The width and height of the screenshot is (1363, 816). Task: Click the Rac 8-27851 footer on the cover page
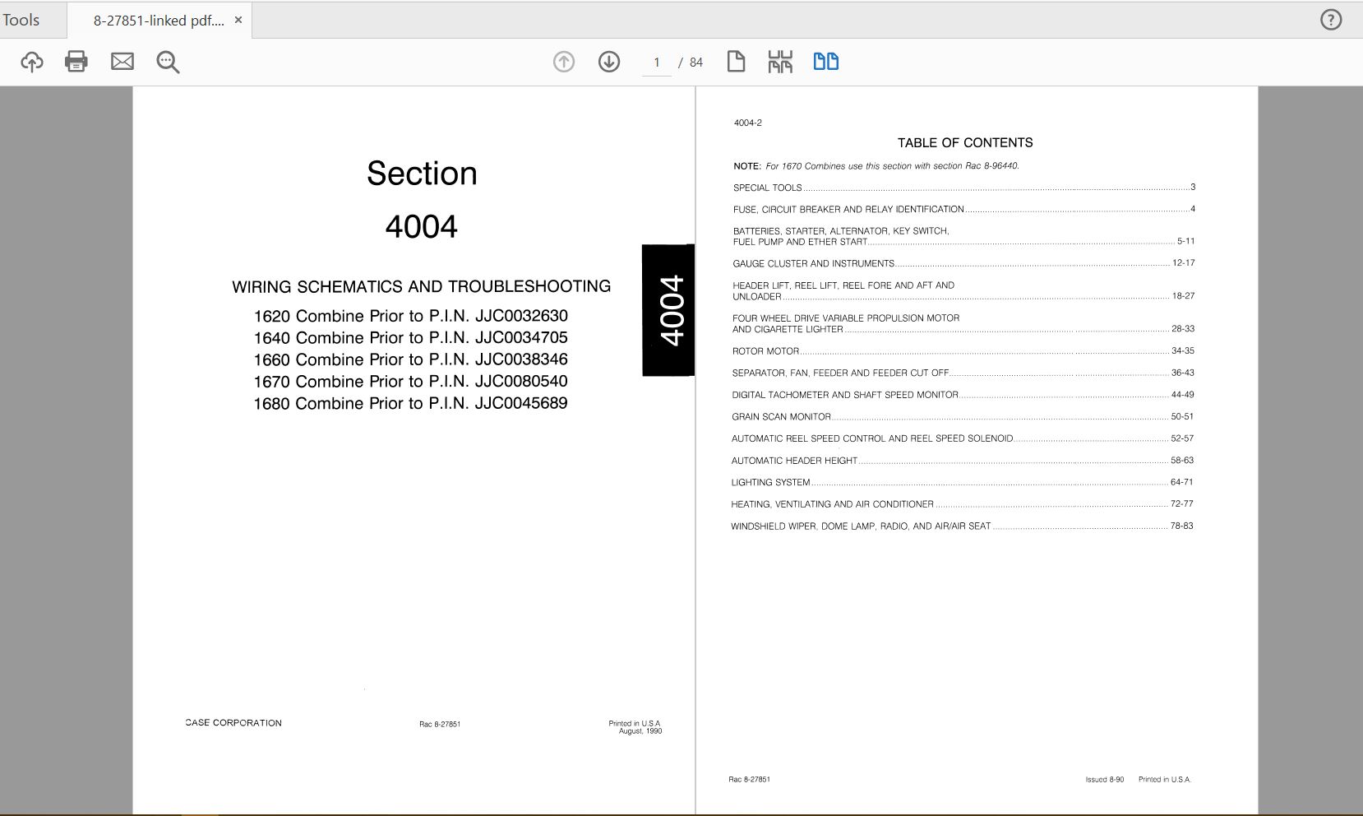pos(440,725)
